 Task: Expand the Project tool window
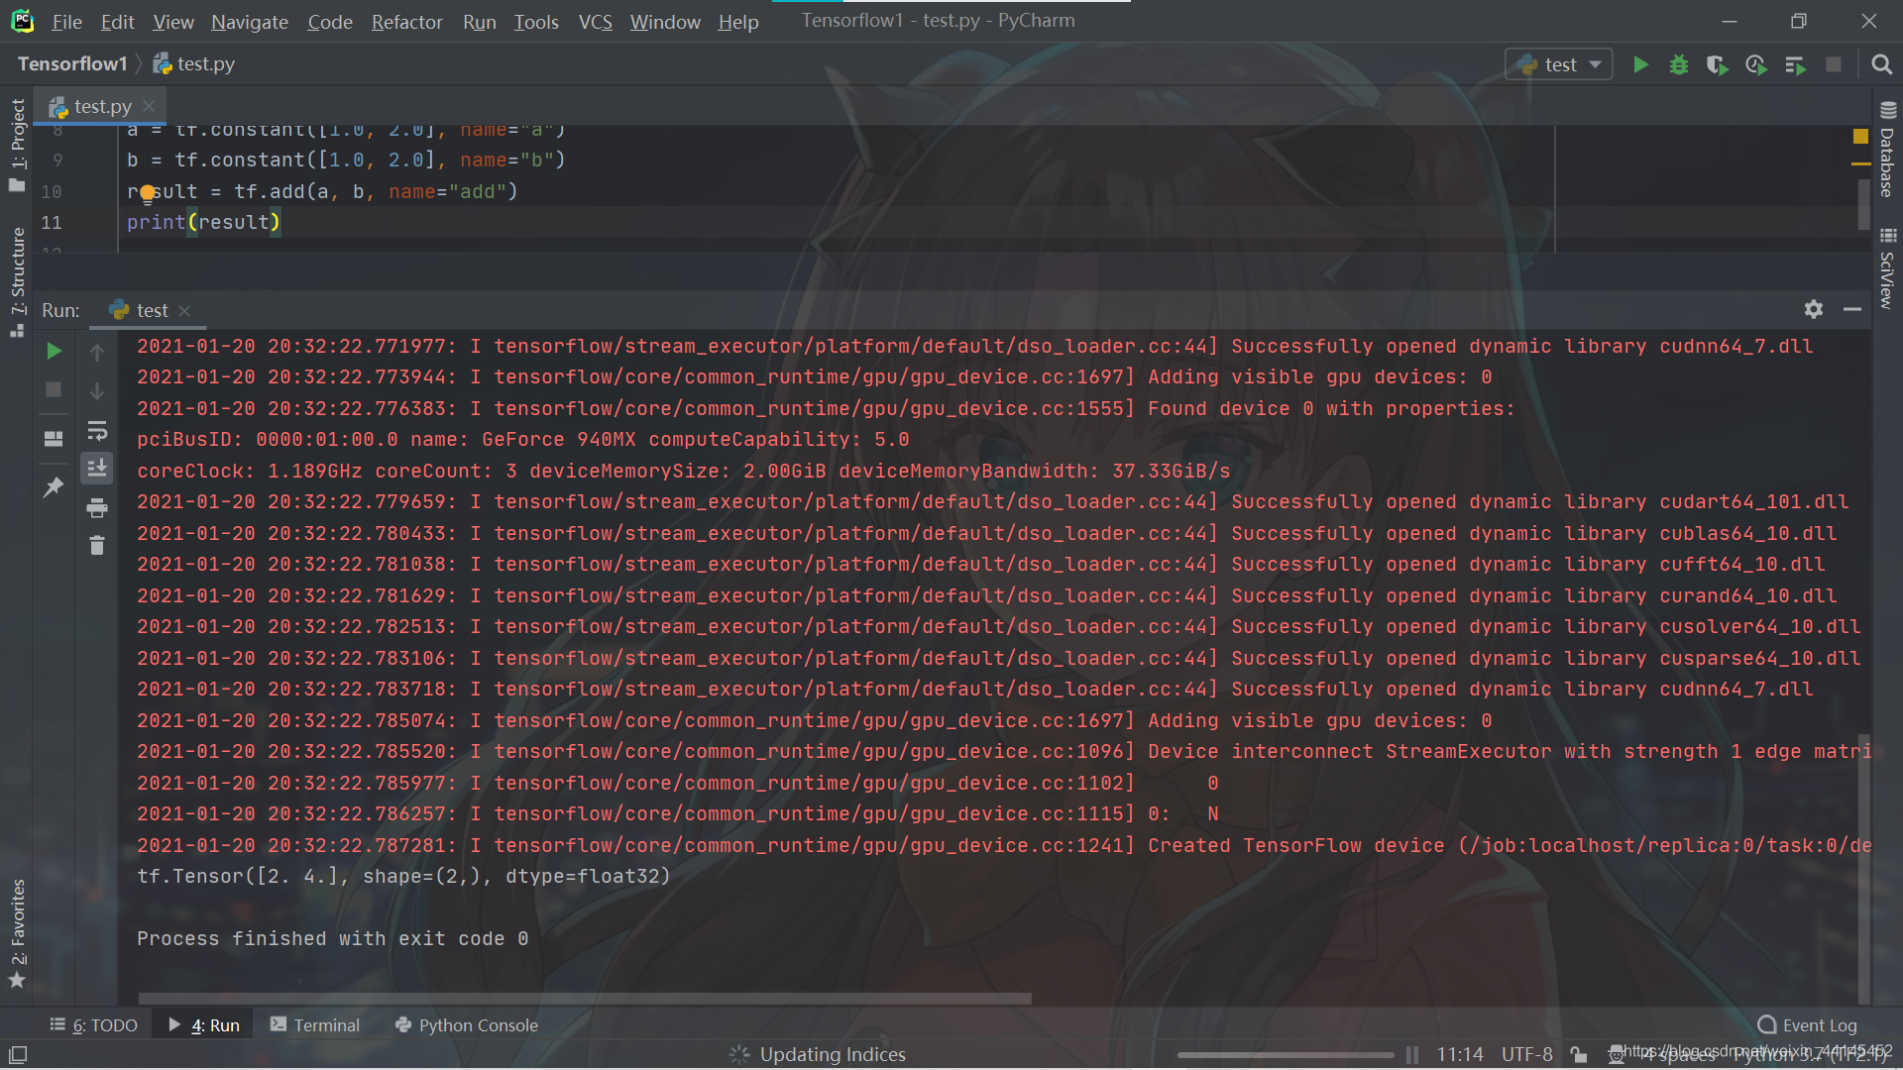coord(17,145)
